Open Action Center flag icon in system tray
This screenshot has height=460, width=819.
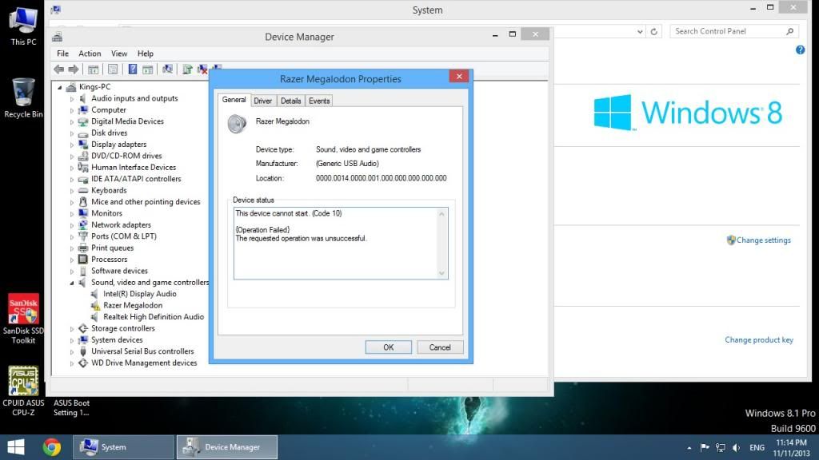pyautogui.click(x=705, y=447)
